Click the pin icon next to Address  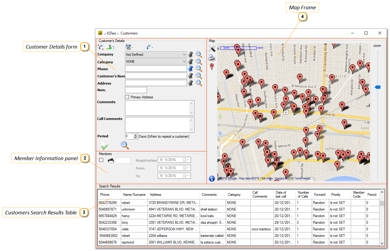(x=191, y=83)
